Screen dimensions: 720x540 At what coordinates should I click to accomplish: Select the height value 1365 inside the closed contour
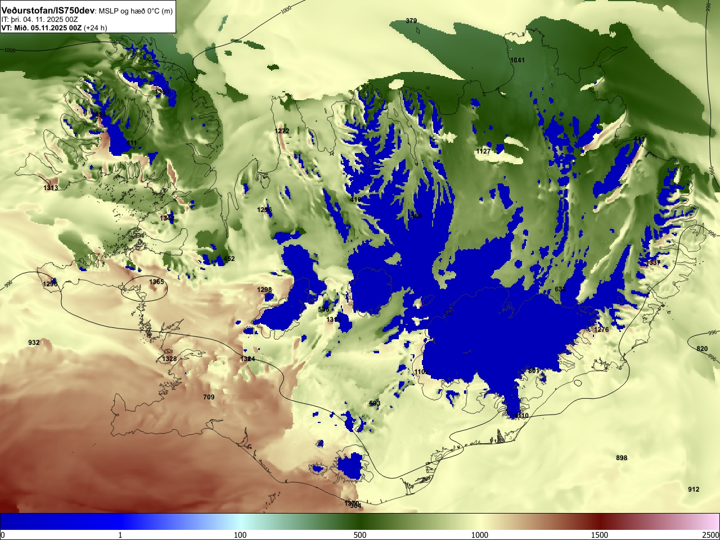[x=156, y=282]
